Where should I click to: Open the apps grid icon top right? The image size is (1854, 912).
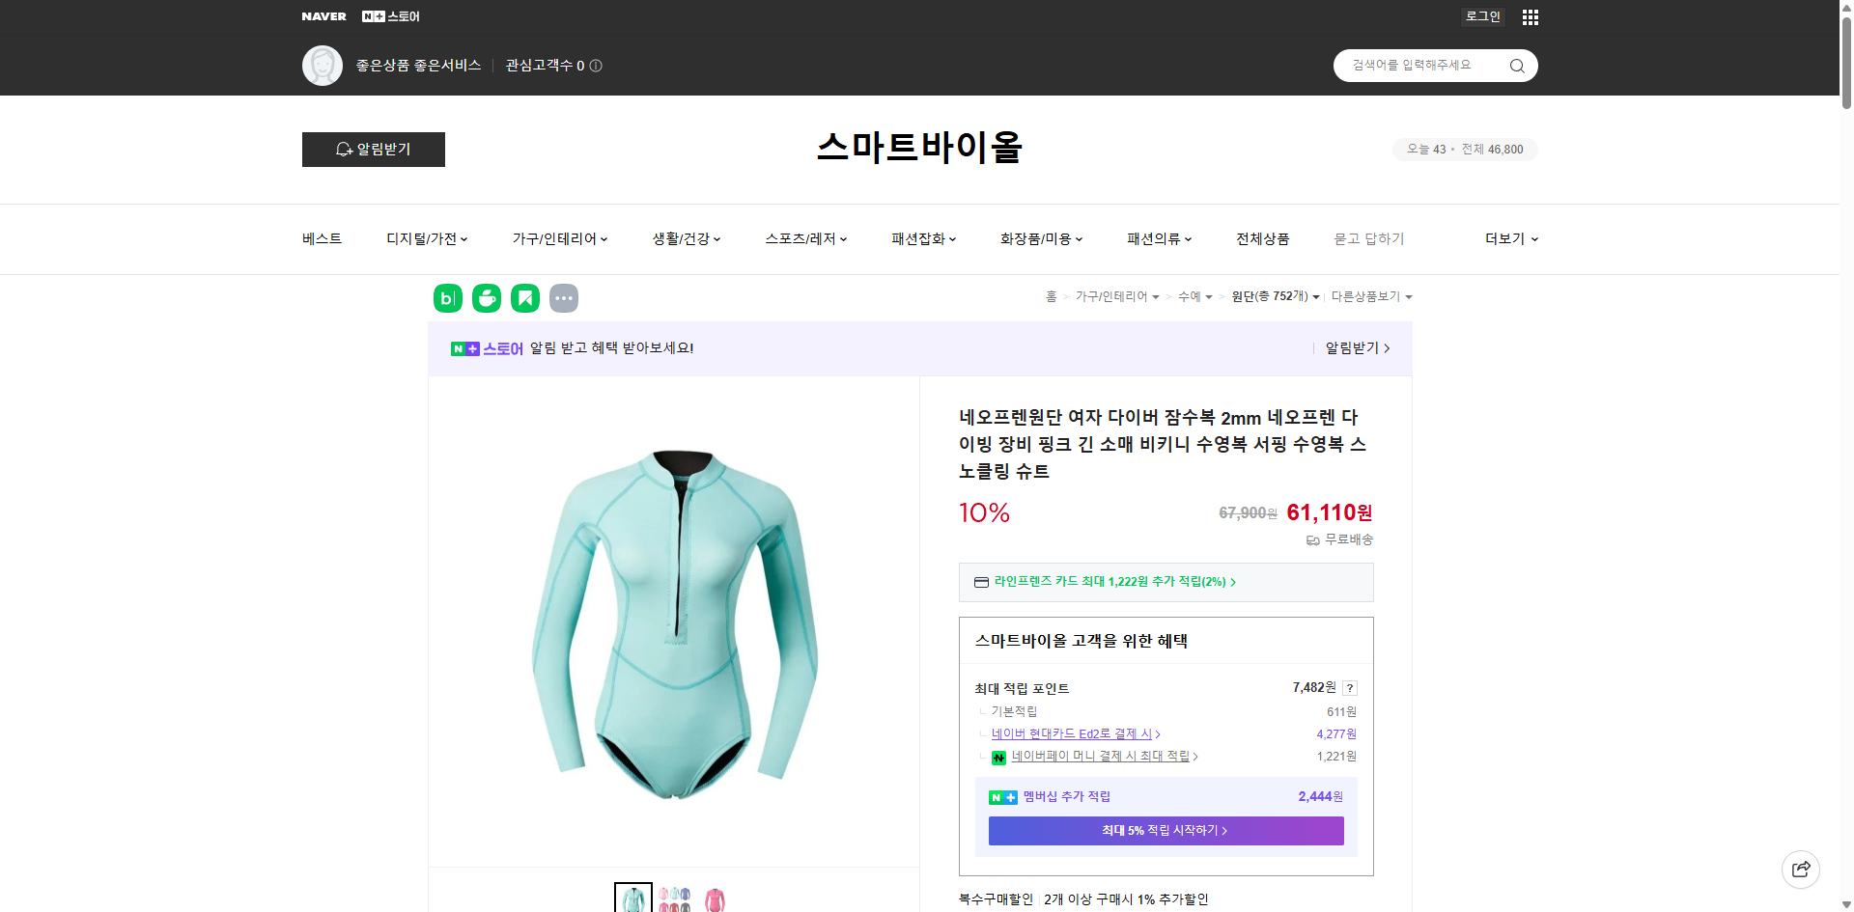click(1530, 16)
